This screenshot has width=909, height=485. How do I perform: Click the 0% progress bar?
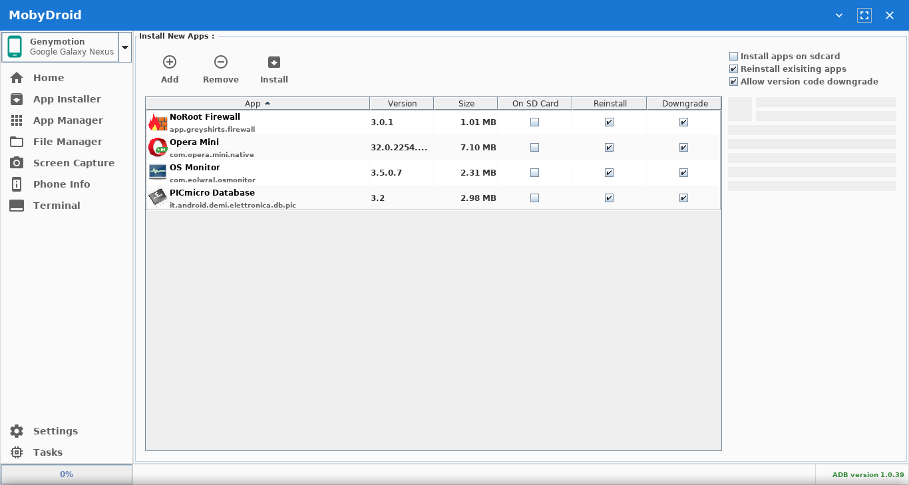point(67,474)
